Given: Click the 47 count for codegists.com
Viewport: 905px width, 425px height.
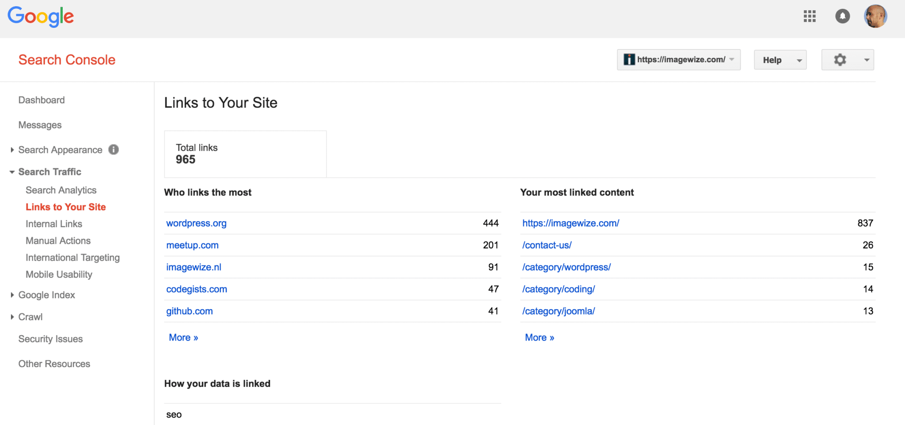Looking at the screenshot, I should click(x=493, y=289).
